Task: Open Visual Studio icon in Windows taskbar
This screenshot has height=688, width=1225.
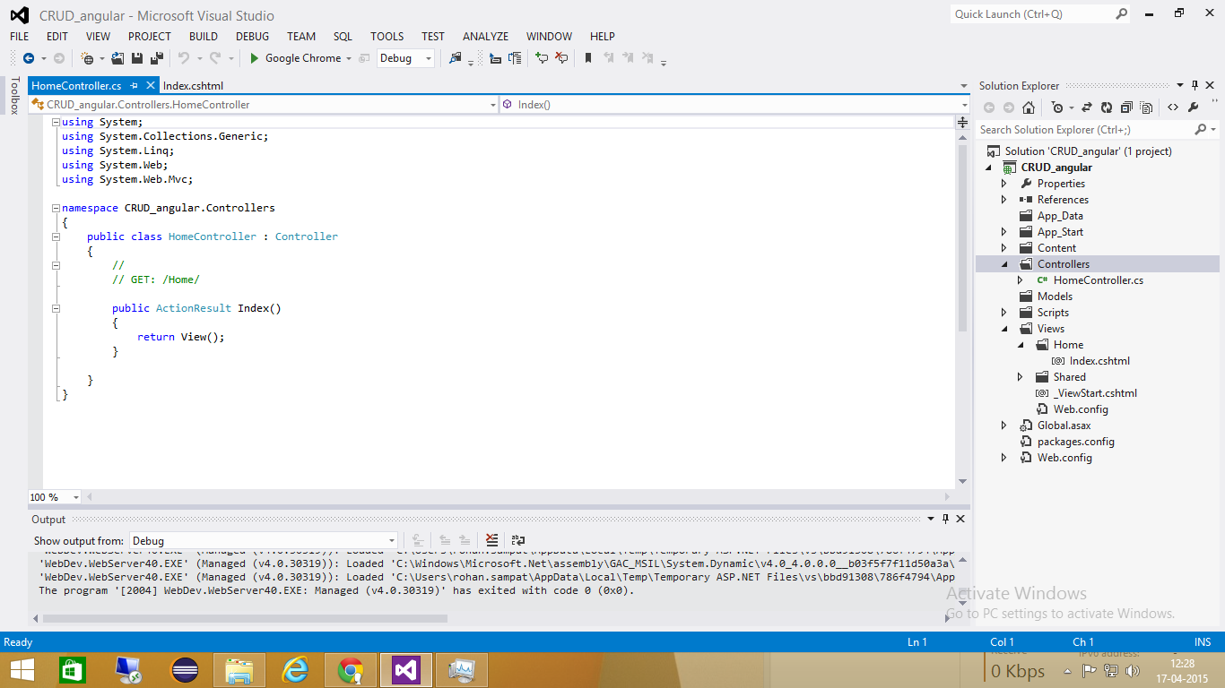Action: coord(406,670)
